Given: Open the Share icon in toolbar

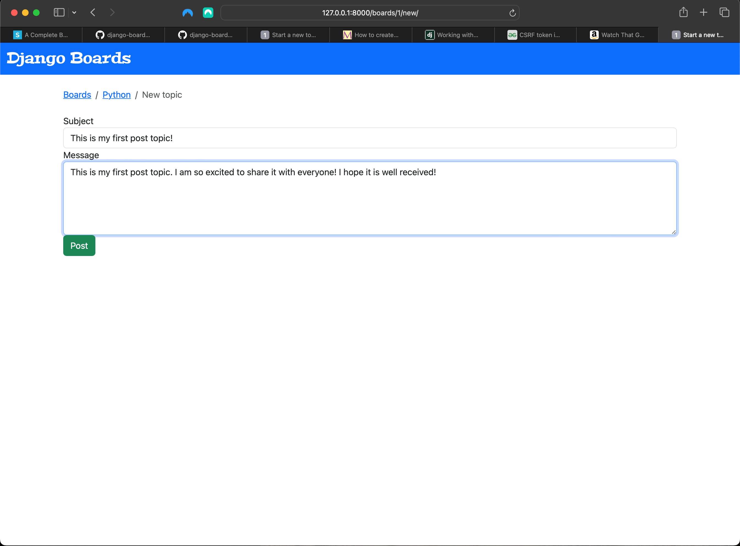Looking at the screenshot, I should 683,12.
